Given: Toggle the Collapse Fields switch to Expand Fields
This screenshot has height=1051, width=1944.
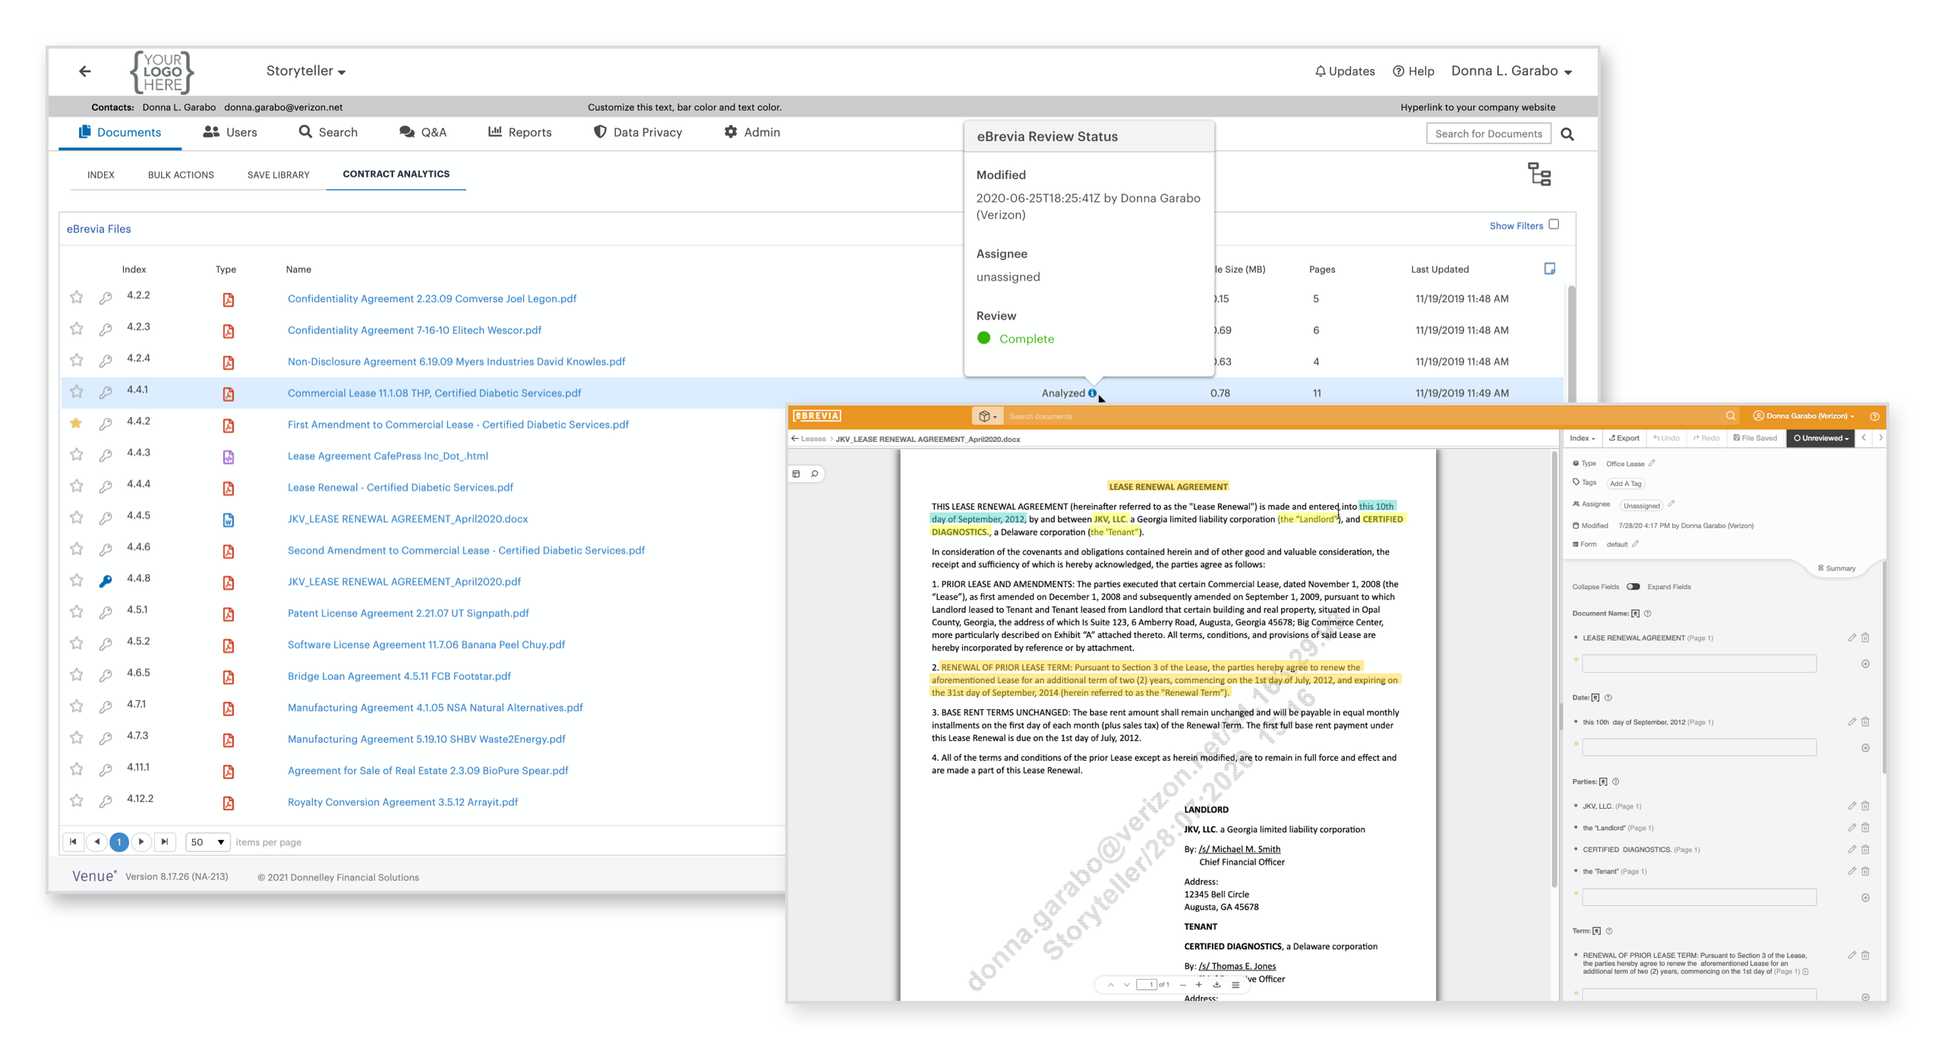Looking at the screenshot, I should point(1633,586).
